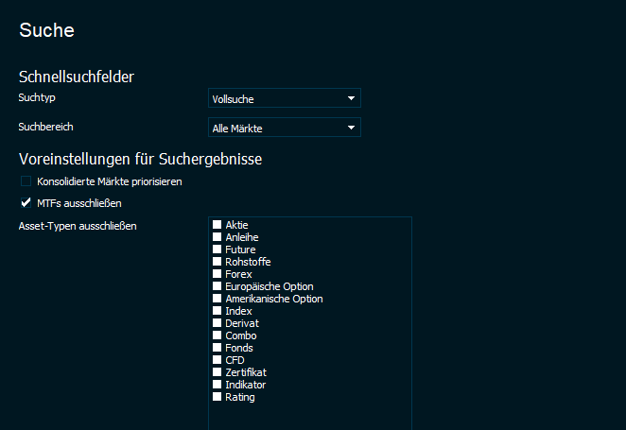Viewport: 626px width, 430px height.
Task: Toggle the Forex checkbox
Action: tap(217, 274)
